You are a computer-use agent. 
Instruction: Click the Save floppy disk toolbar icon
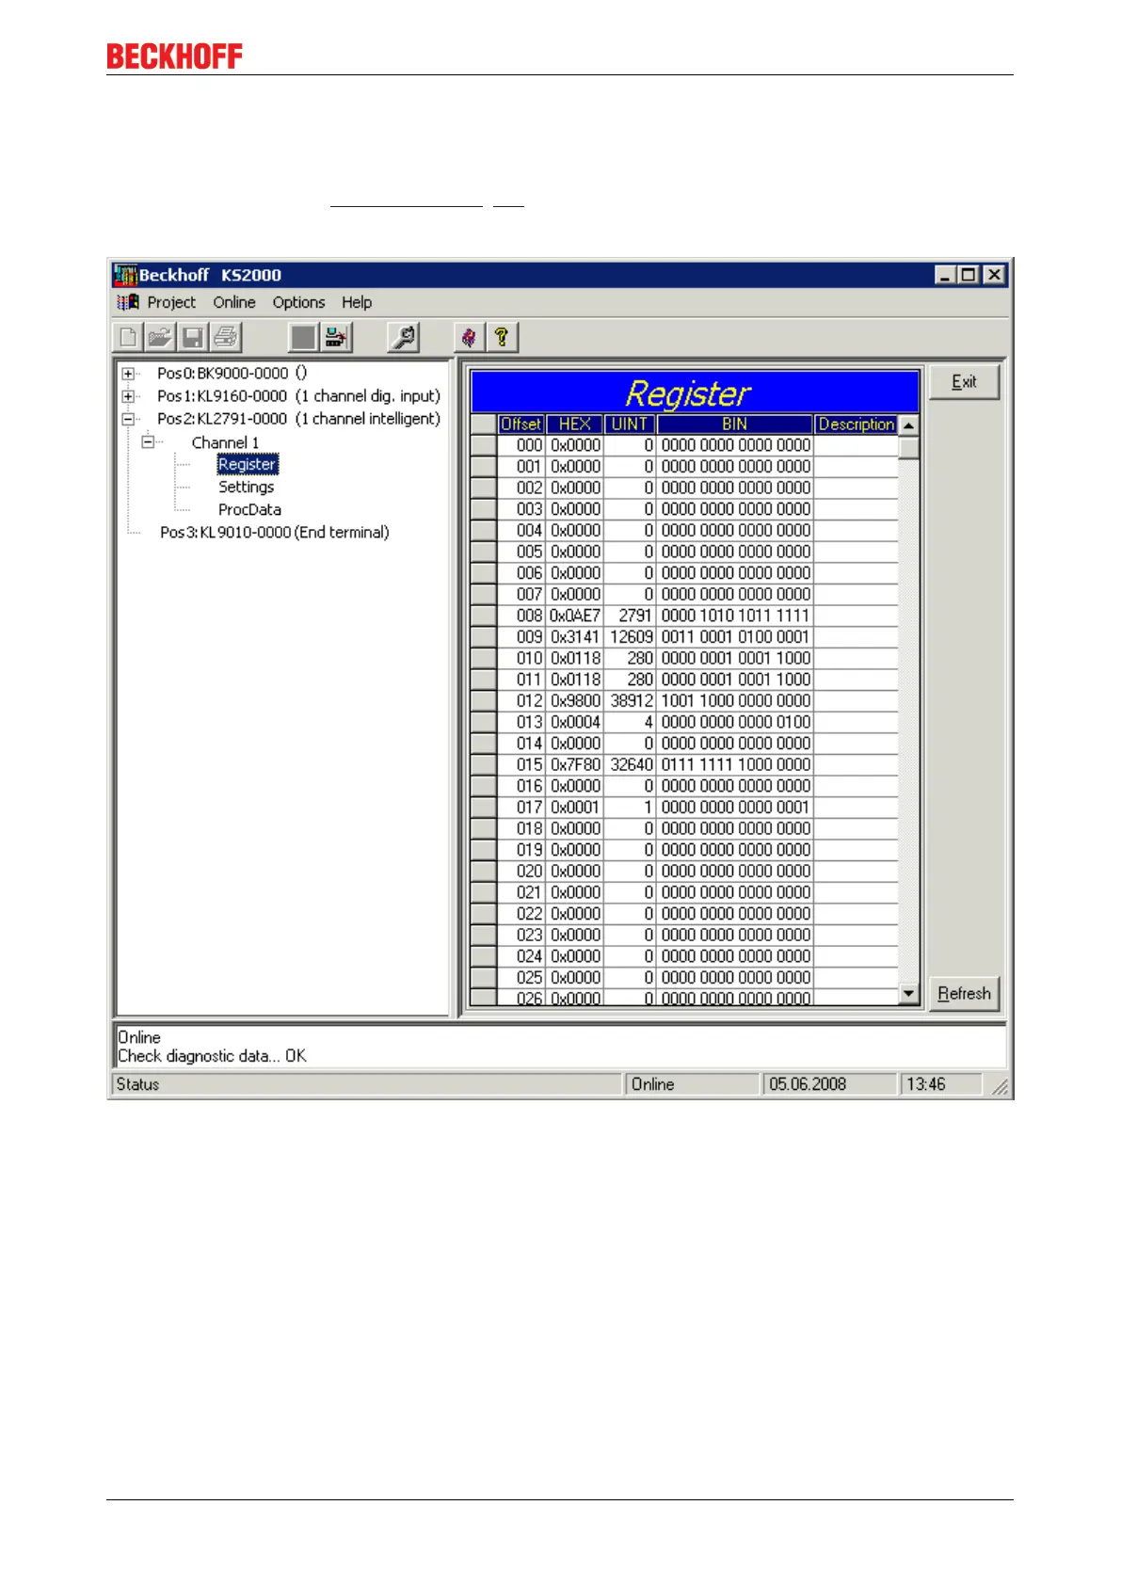click(x=193, y=337)
